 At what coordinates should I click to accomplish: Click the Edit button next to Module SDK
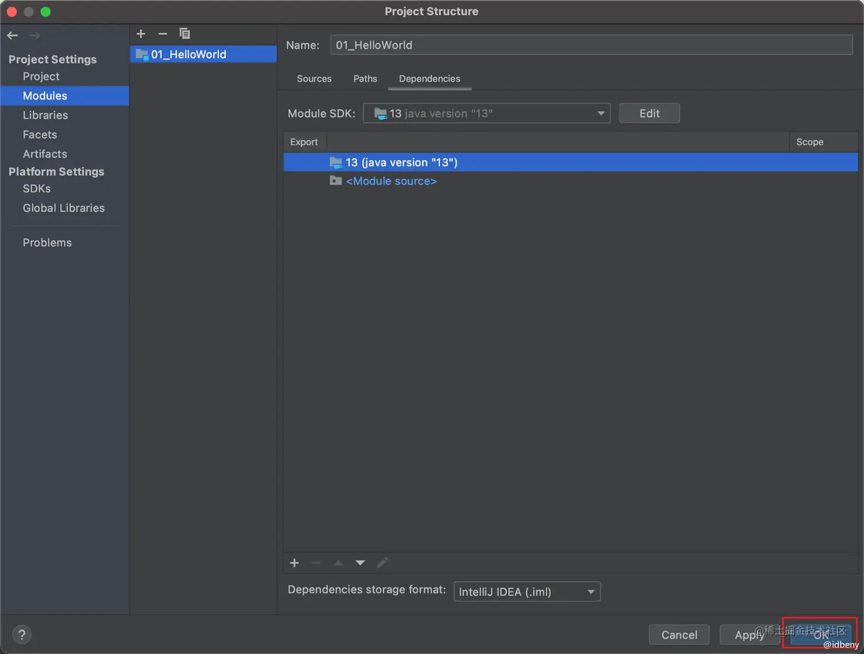tap(649, 113)
